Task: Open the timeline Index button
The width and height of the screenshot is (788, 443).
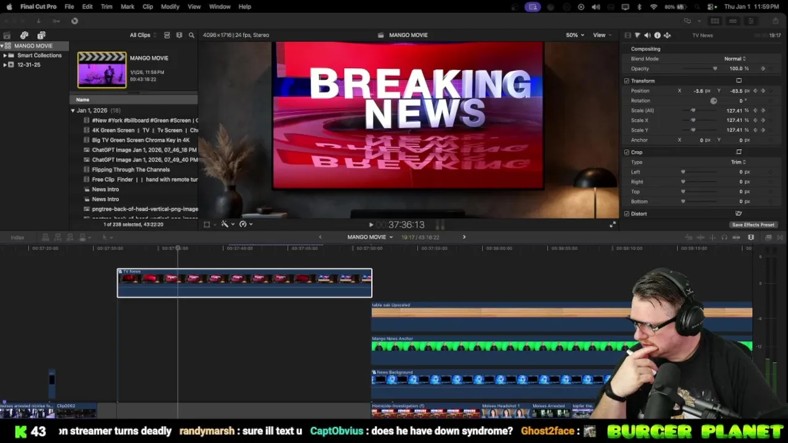Action: (x=17, y=237)
